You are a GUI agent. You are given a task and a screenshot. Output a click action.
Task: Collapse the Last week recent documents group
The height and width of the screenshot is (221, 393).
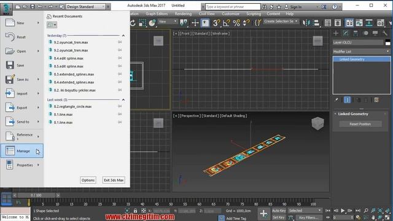(x=123, y=99)
